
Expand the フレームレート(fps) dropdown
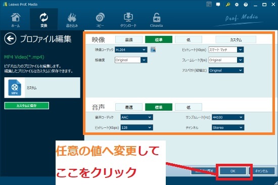[x=226, y=60]
